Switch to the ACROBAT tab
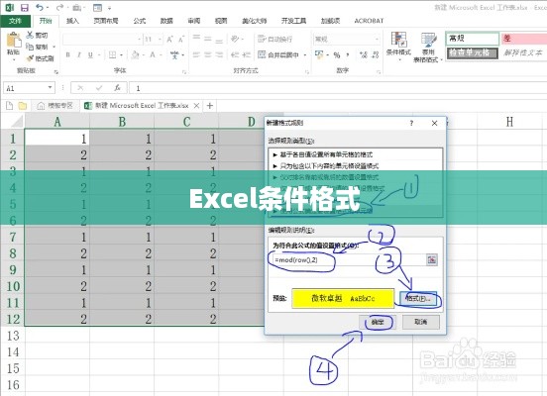The width and height of the screenshot is (547, 396). point(369,21)
